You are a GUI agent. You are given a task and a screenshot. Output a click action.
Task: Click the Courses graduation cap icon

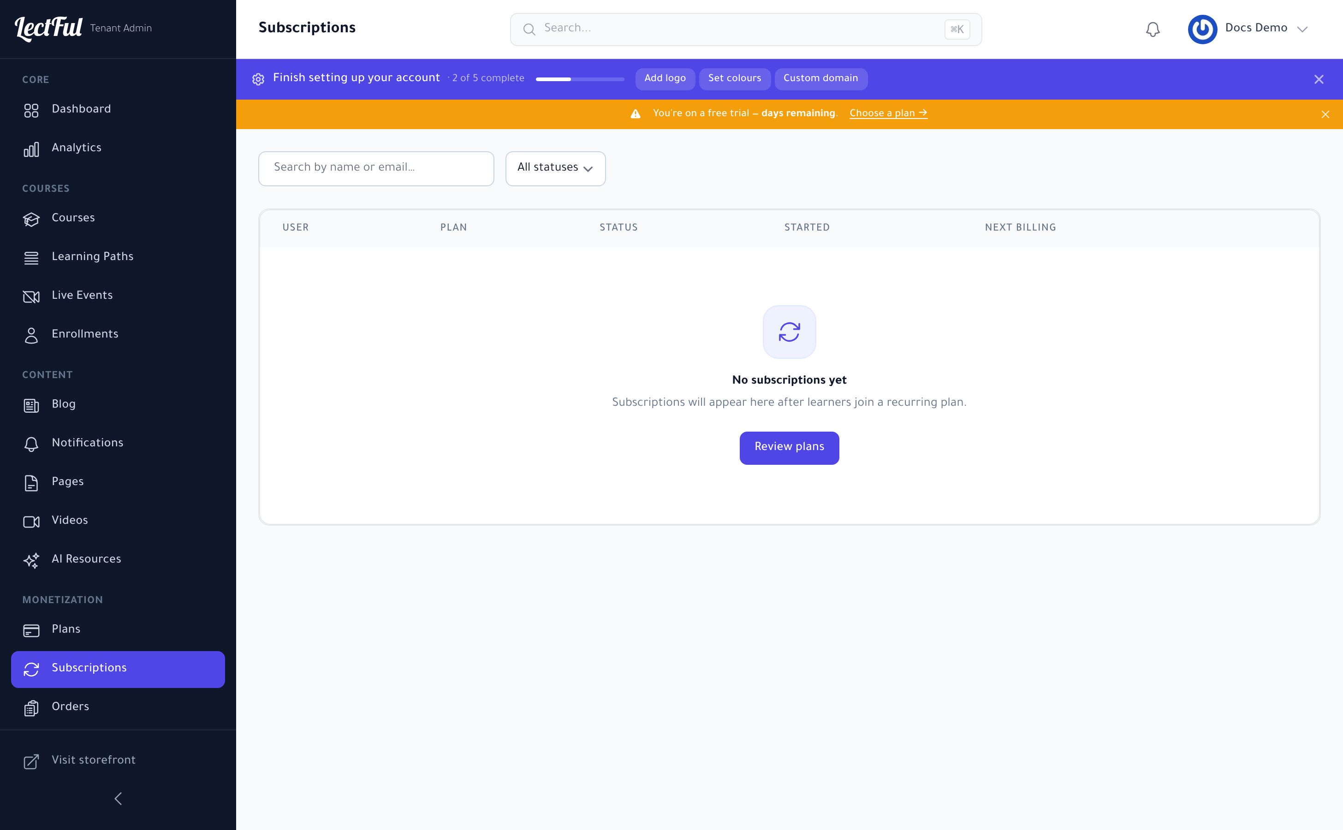click(31, 219)
